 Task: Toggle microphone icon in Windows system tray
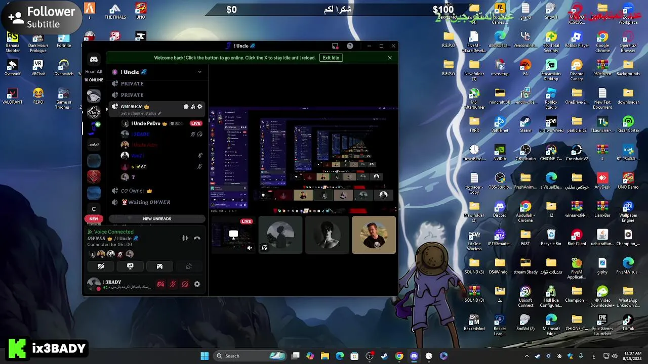[x=581, y=356]
